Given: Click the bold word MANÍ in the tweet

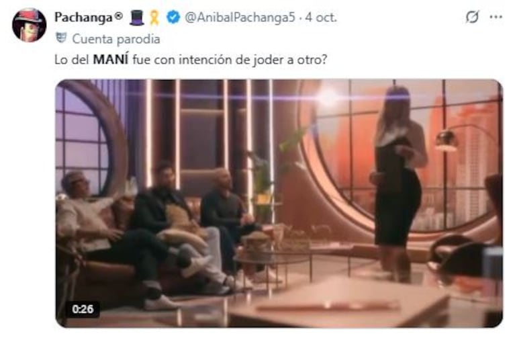Looking at the screenshot, I should point(111,60).
